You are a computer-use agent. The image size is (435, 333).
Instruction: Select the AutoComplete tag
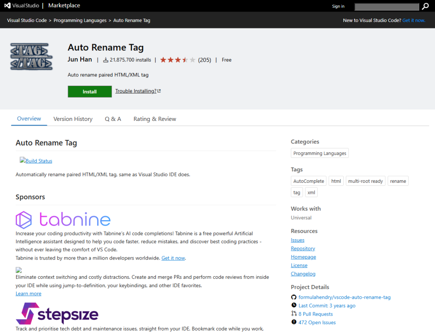coord(308,181)
